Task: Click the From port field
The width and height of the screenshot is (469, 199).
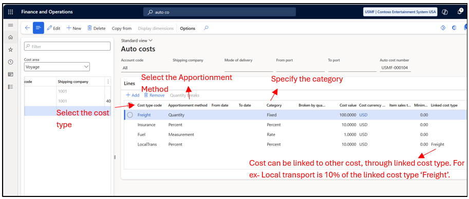Action: pos(301,68)
